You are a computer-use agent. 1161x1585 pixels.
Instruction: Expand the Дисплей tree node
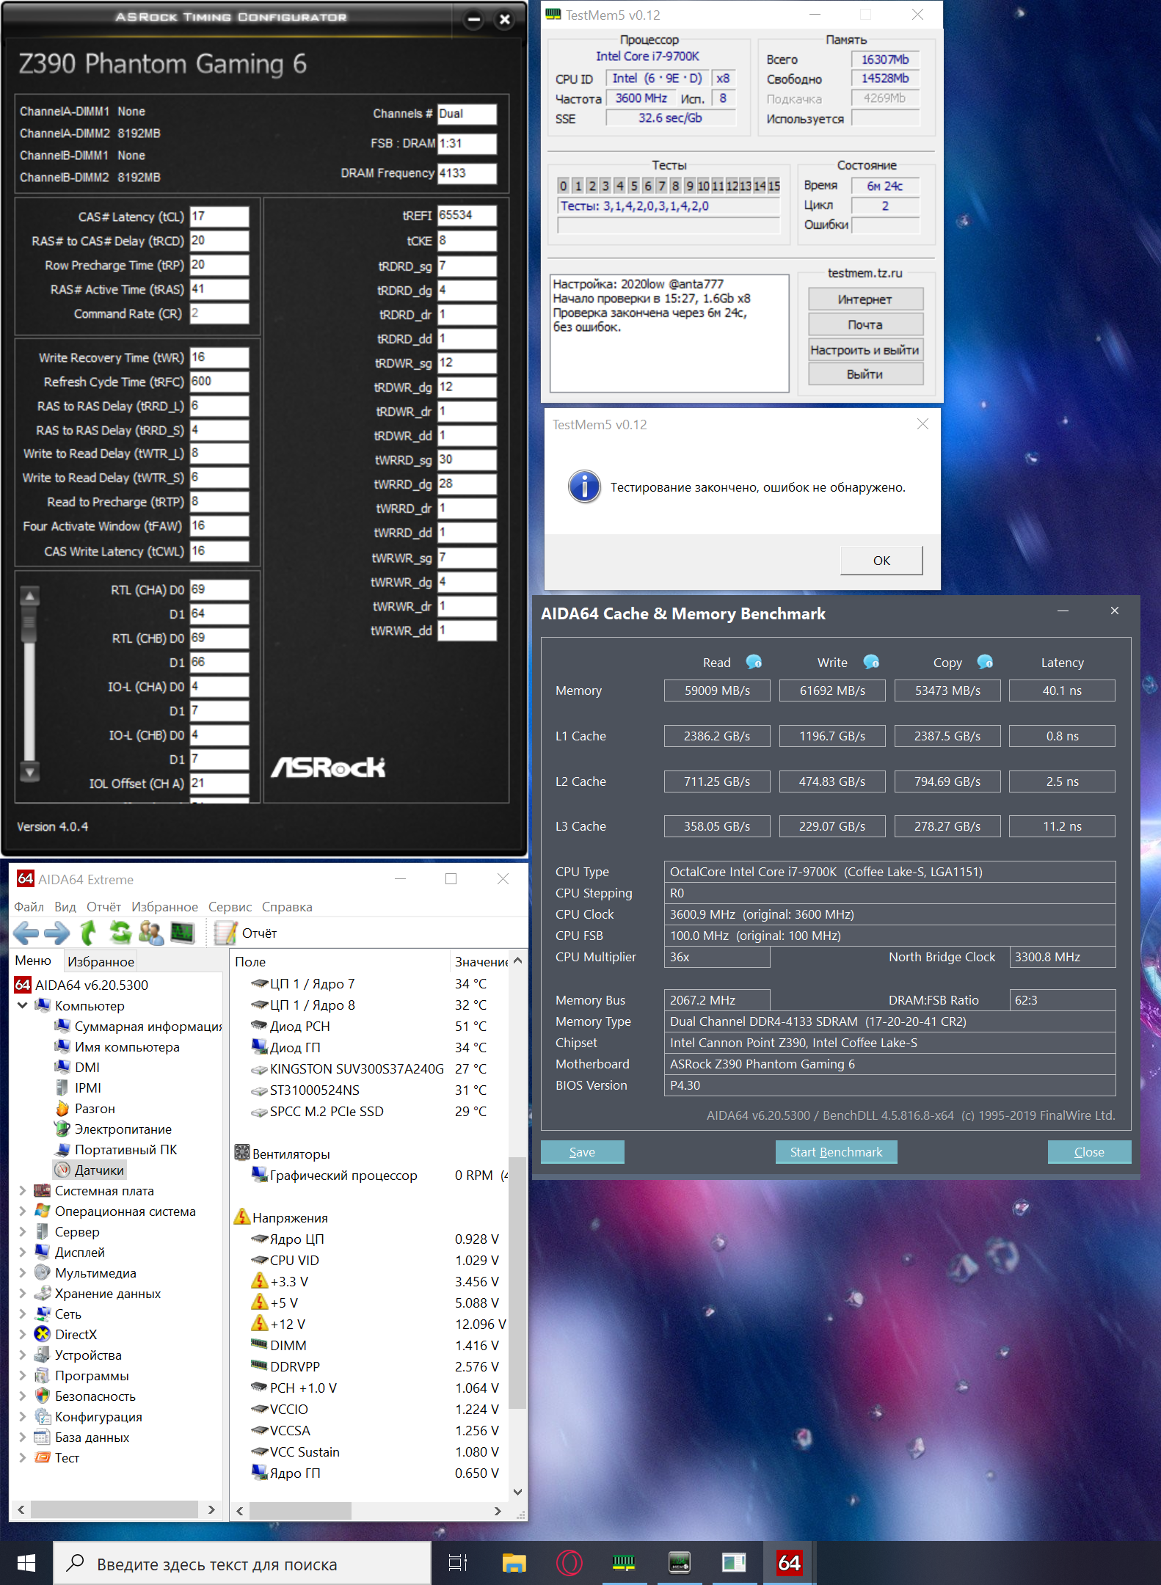click(22, 1252)
